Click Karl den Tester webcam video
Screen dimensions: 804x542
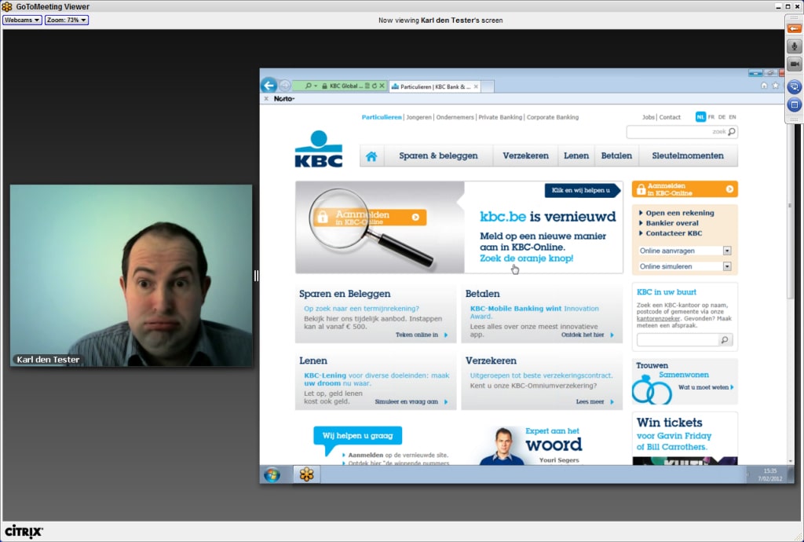click(131, 276)
